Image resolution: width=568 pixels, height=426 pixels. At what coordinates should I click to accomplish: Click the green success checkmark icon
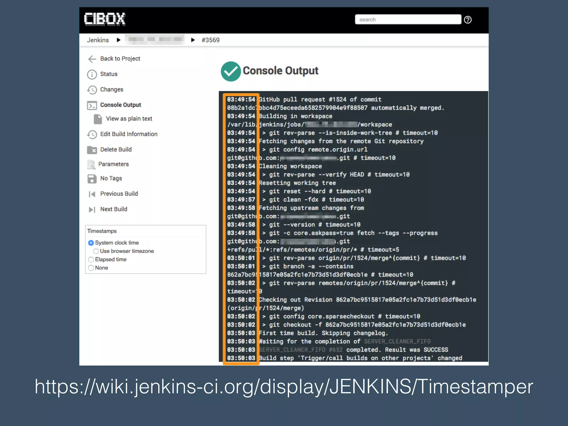click(231, 71)
